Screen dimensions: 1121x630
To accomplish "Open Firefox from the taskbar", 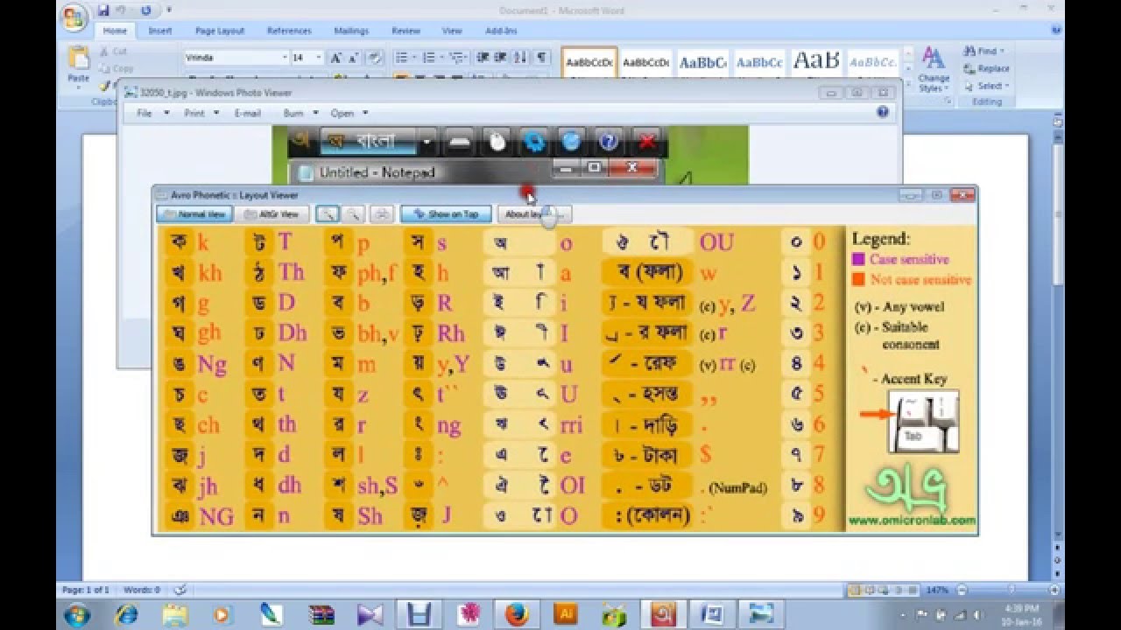I will click(x=517, y=614).
